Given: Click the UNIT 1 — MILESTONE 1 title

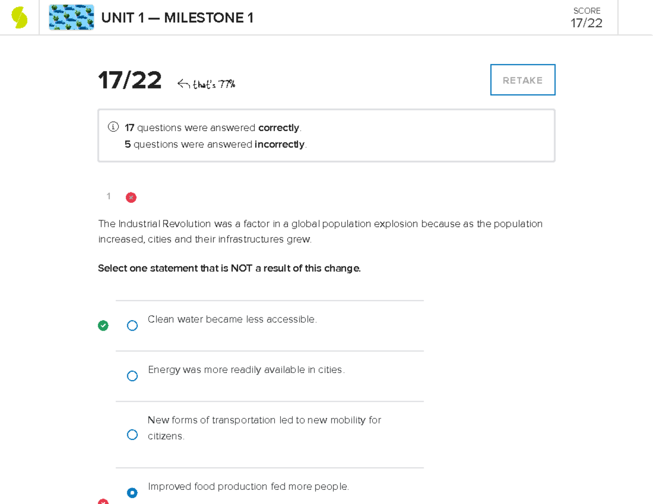Looking at the screenshot, I should (177, 18).
